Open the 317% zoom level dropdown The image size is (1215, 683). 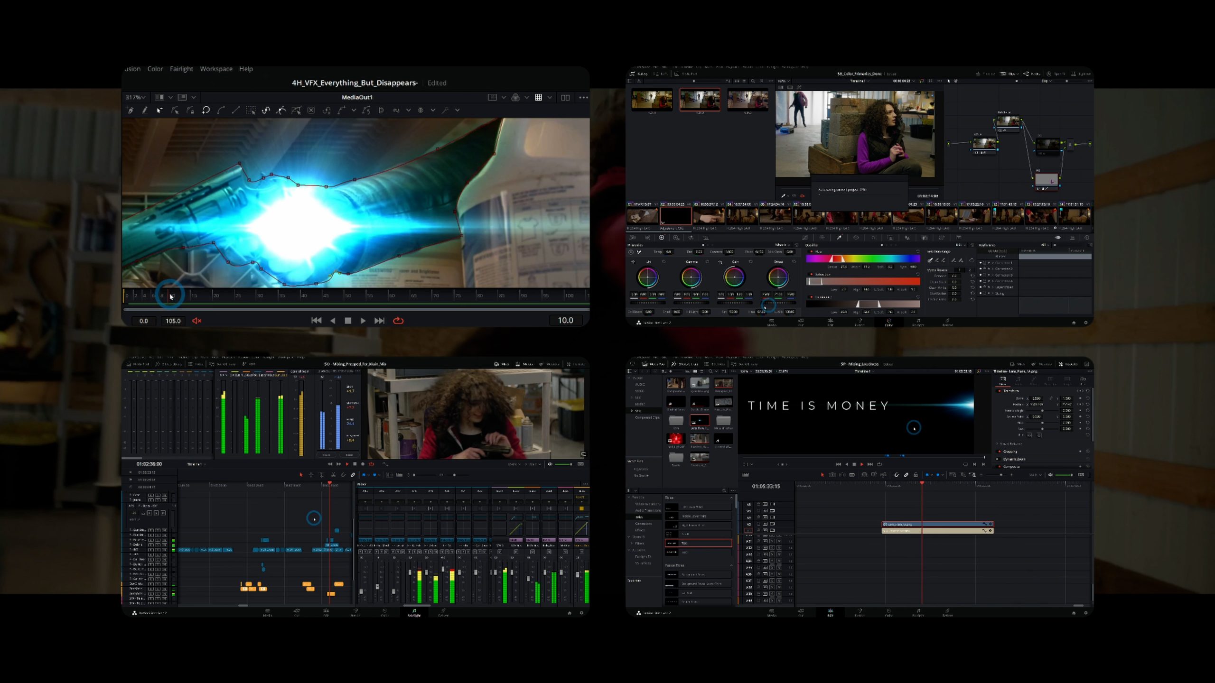[x=135, y=97]
